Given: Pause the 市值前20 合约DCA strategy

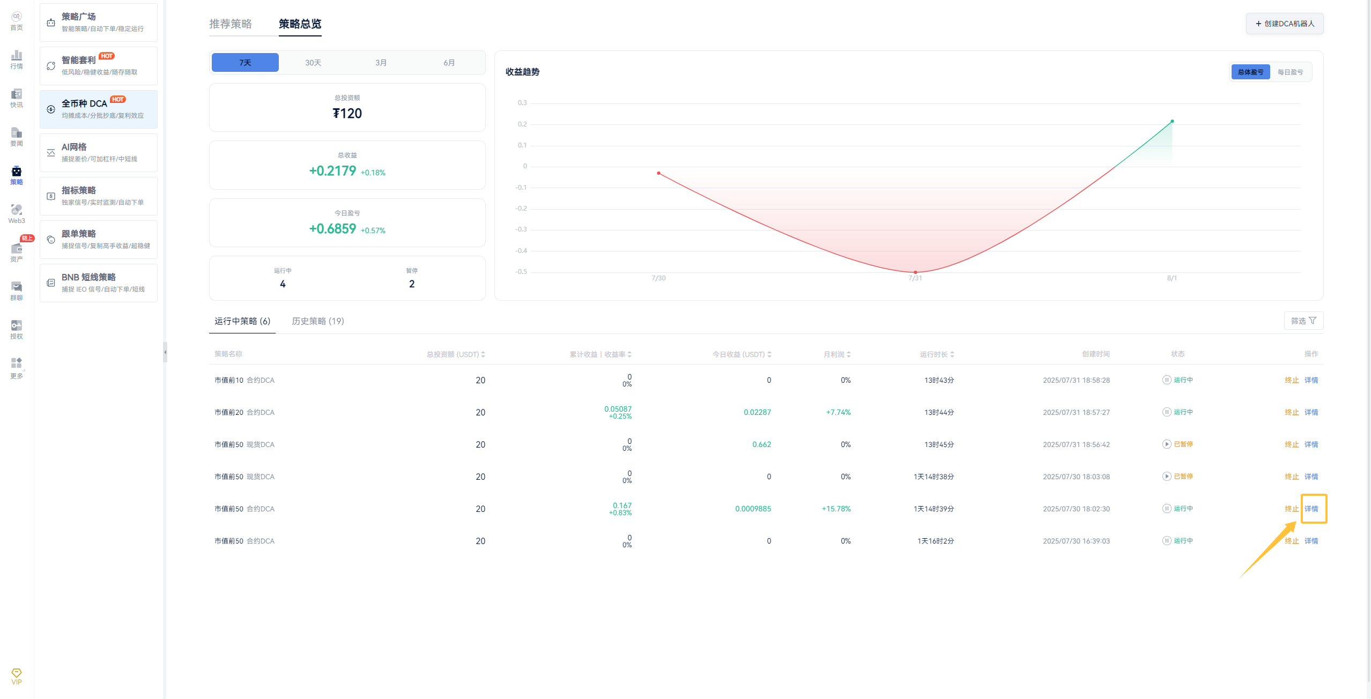Looking at the screenshot, I should click(1167, 412).
